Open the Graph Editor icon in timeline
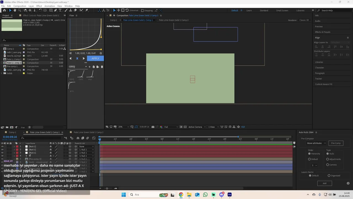 tap(94, 138)
